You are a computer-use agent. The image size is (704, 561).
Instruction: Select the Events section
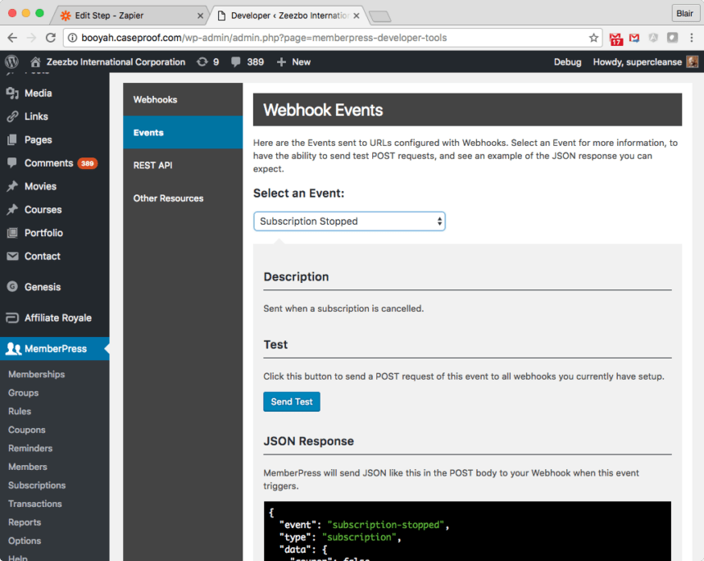(x=183, y=133)
